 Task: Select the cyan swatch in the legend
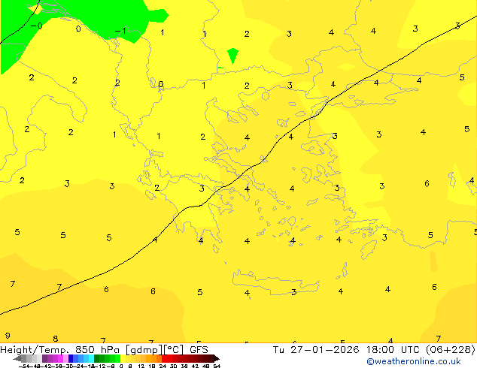[91, 358]
